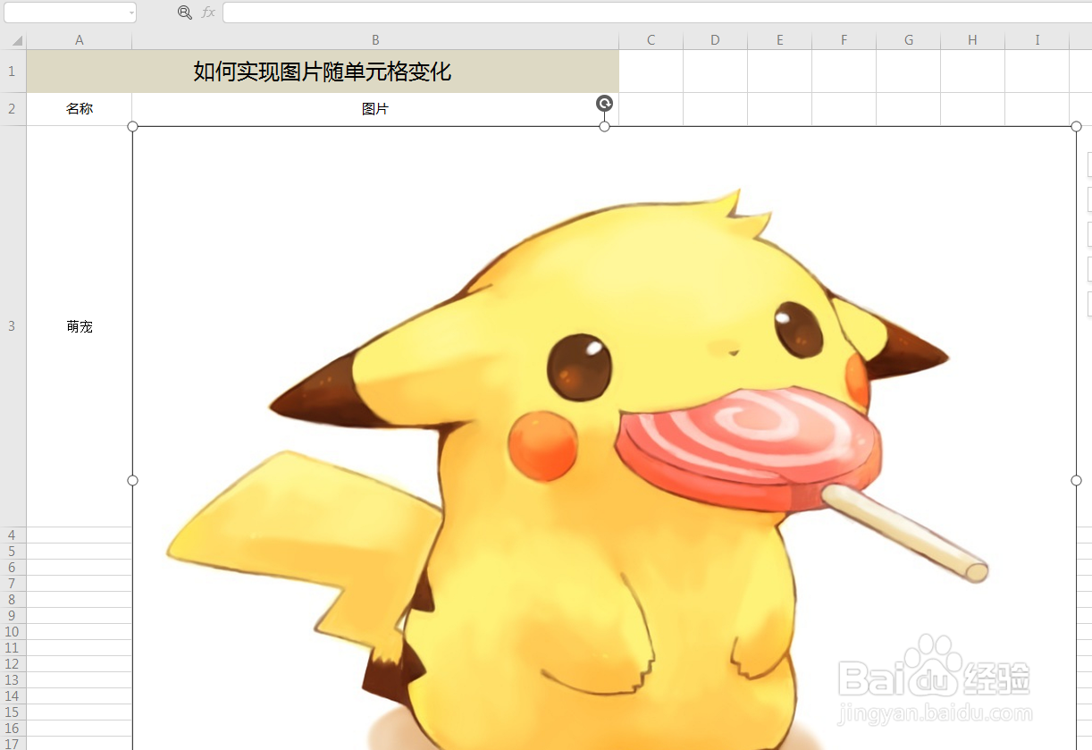Select column B header
The width and height of the screenshot is (1092, 750).
click(375, 40)
